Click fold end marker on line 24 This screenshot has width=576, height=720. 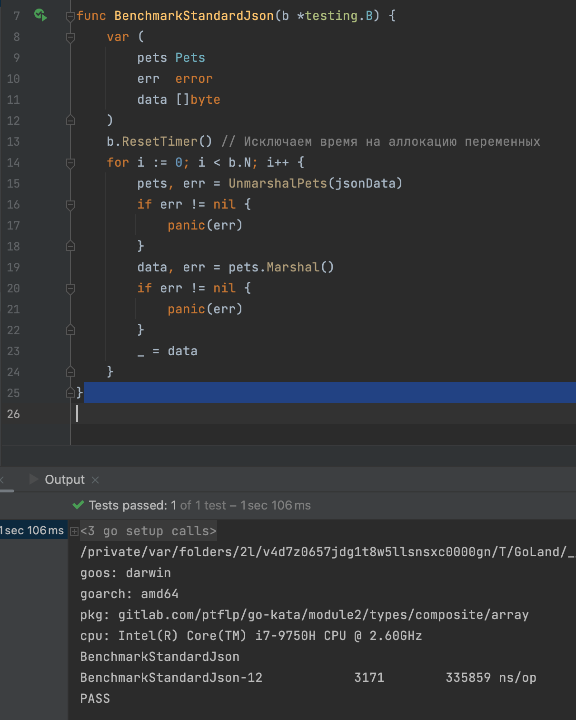(70, 371)
